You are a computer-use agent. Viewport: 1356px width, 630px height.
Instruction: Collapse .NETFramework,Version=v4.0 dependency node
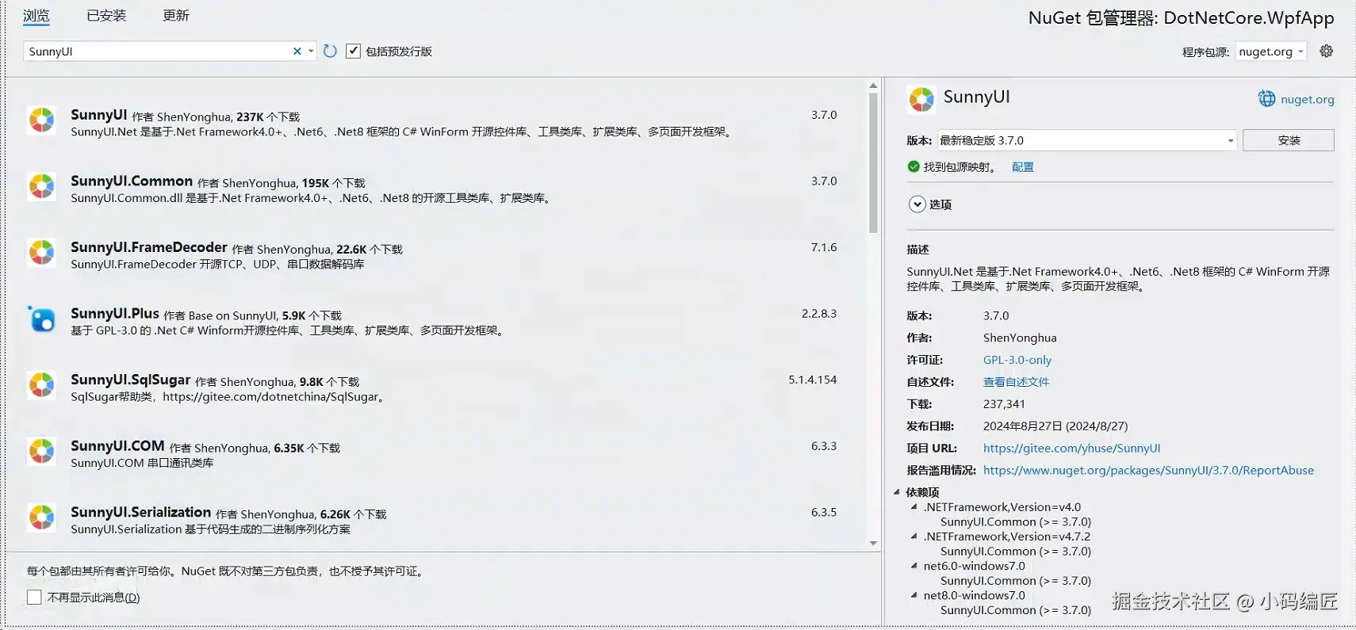[914, 506]
